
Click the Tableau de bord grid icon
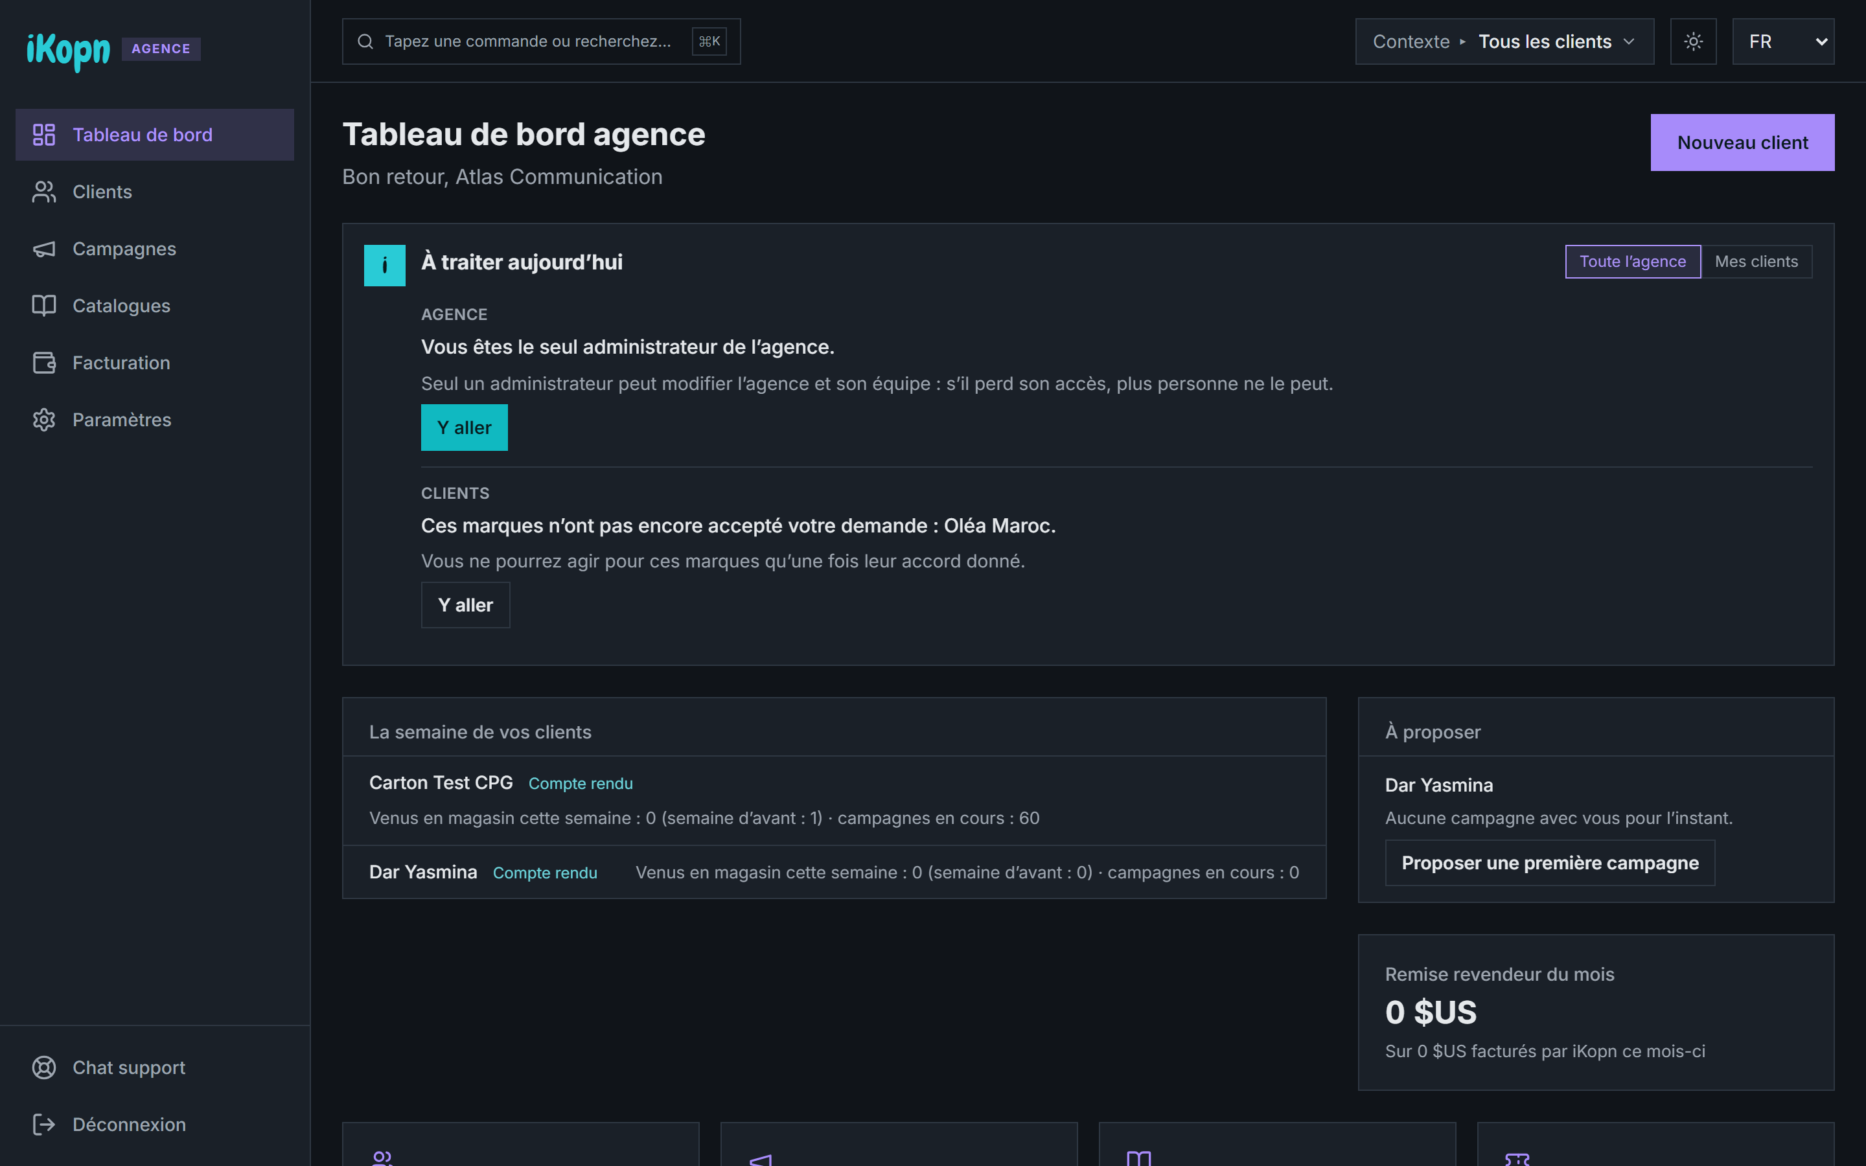[44, 135]
